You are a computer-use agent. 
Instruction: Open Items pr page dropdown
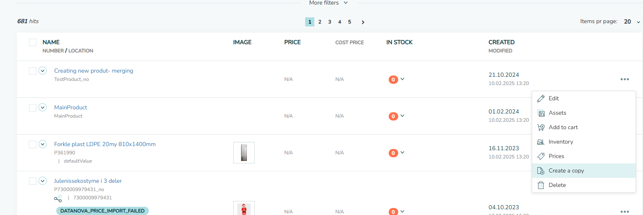tap(632, 21)
